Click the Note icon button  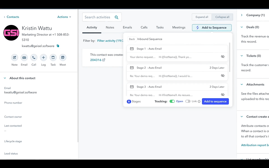[x=14, y=57]
